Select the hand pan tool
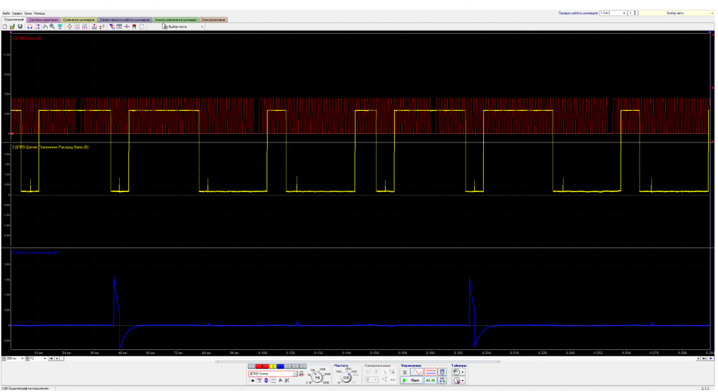This screenshot has width=718, height=392. coord(45,27)
